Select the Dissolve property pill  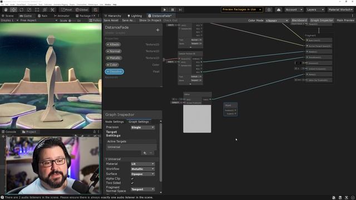[x=115, y=72]
